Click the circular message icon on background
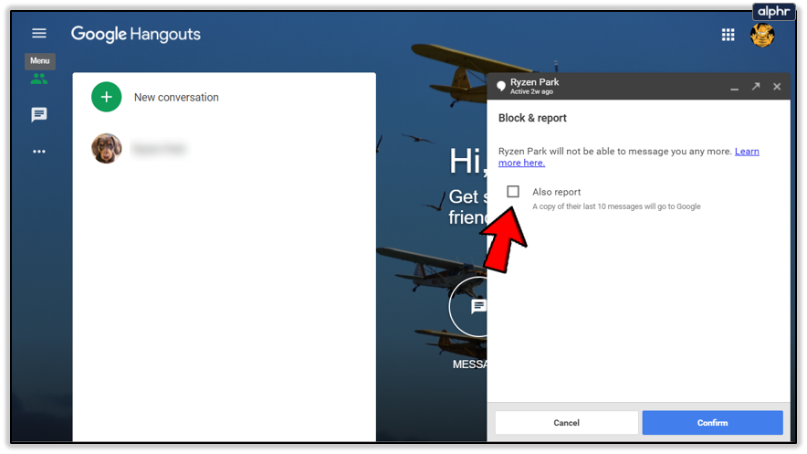The height and width of the screenshot is (454, 807). click(x=468, y=307)
